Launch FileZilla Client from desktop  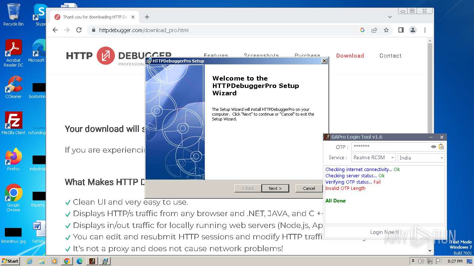(13, 123)
